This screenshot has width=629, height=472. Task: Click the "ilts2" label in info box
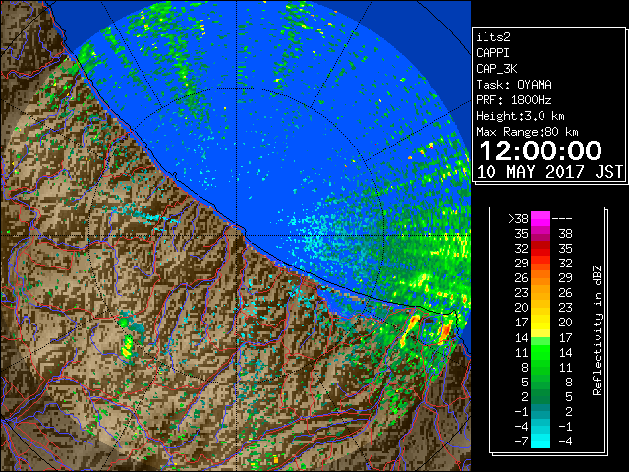point(493,37)
